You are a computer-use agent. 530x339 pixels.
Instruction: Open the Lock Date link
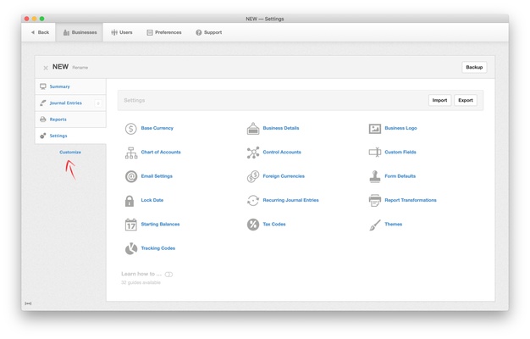[152, 200]
